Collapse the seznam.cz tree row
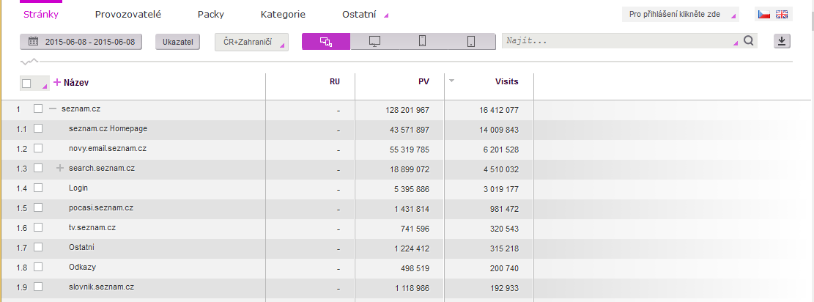This screenshot has height=302, width=814. [53, 108]
